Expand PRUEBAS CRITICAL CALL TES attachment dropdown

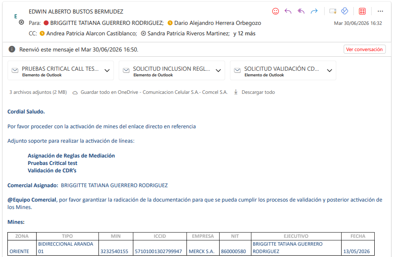click(107, 71)
